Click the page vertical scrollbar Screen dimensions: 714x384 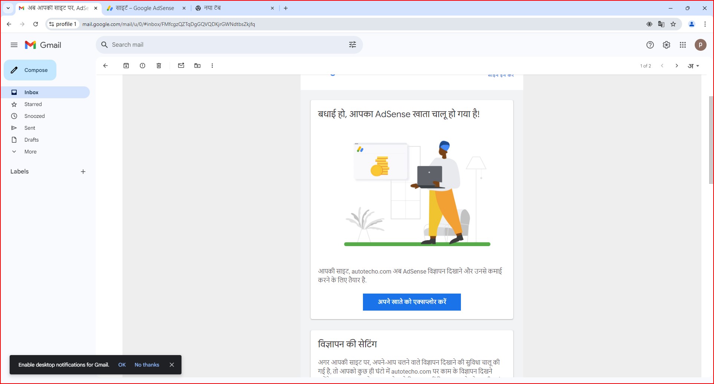[711, 140]
